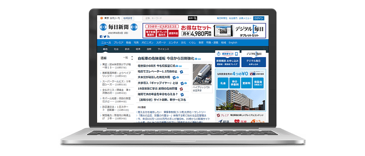Open 【お知らせ】サイト刷新、新サービスも

click(x=162, y=100)
